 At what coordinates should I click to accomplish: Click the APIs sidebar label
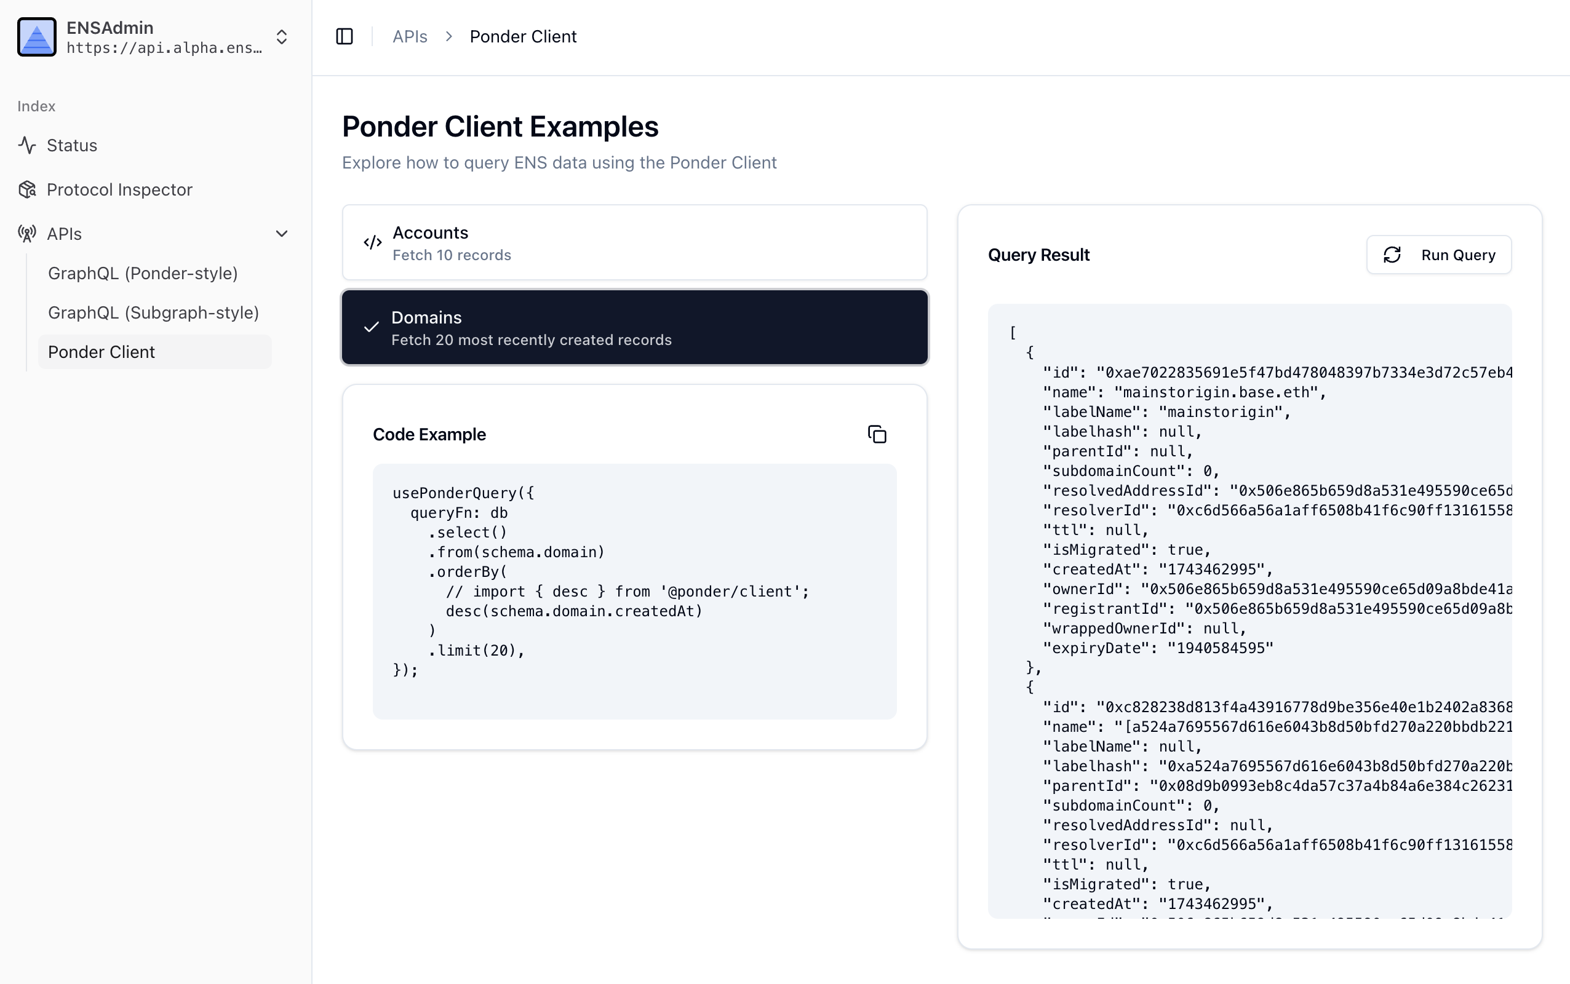[65, 234]
